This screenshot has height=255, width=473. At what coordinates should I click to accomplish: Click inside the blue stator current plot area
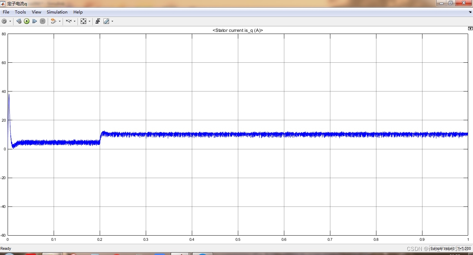point(238,134)
